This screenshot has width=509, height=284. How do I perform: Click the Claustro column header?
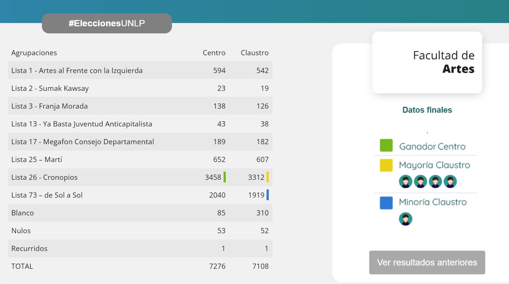tap(254, 53)
